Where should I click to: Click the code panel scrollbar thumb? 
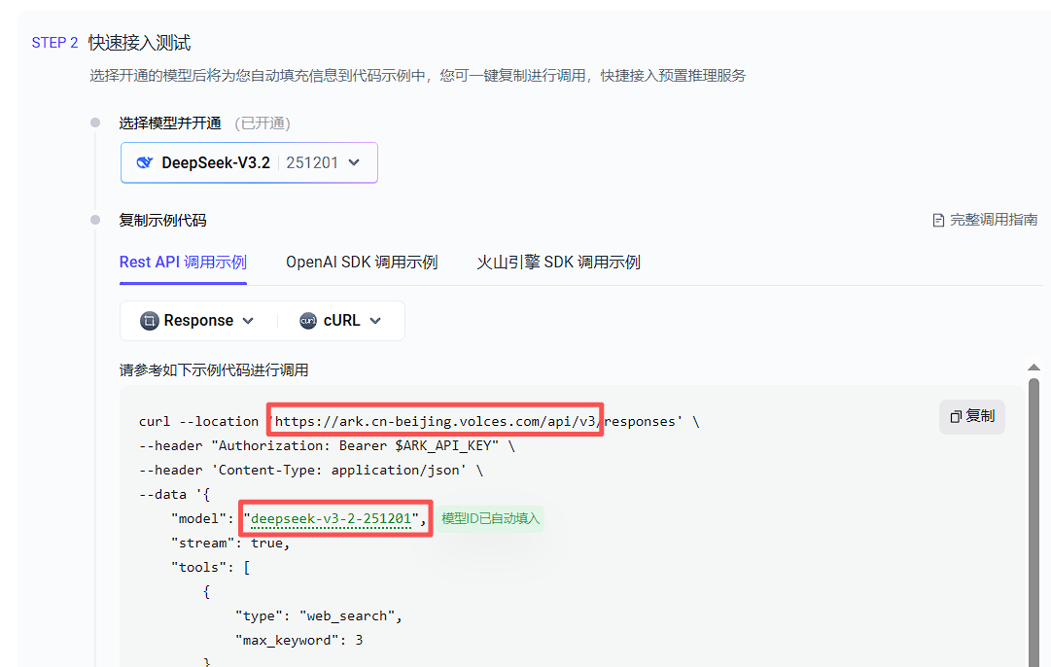(x=1033, y=515)
